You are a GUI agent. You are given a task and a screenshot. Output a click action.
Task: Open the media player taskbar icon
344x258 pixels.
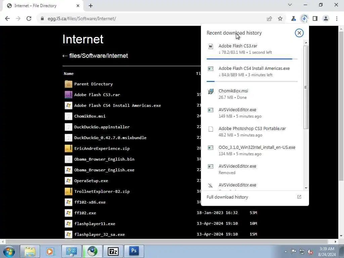point(50,251)
